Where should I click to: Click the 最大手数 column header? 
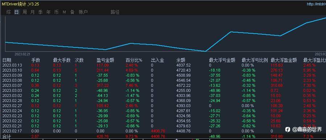pyautogui.click(x=62, y=60)
